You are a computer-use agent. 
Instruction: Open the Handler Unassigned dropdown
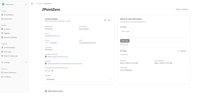point(78,79)
